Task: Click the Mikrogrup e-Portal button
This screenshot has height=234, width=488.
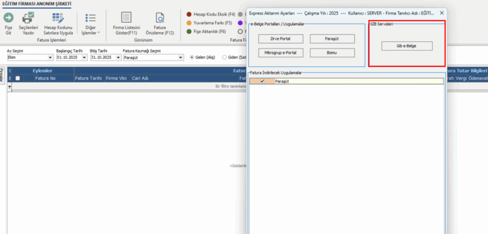Action: [x=281, y=53]
